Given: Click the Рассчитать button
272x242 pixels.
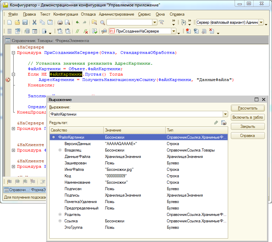Looking at the screenshot, I should 248,108.
